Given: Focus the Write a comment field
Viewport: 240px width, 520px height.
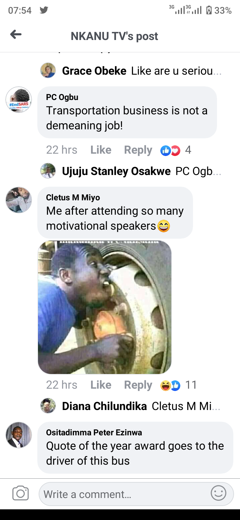Looking at the screenshot, I should pyautogui.click(x=136, y=494).
